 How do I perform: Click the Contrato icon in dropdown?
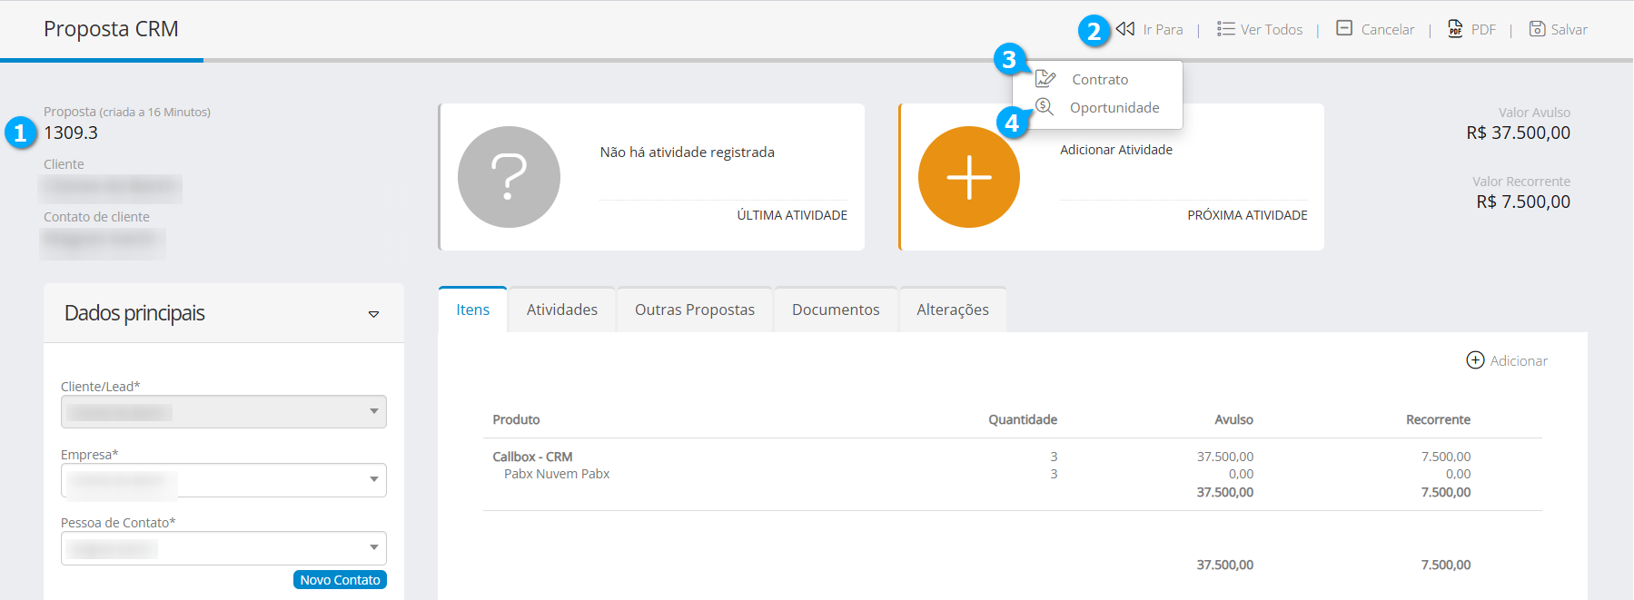[x=1045, y=79]
